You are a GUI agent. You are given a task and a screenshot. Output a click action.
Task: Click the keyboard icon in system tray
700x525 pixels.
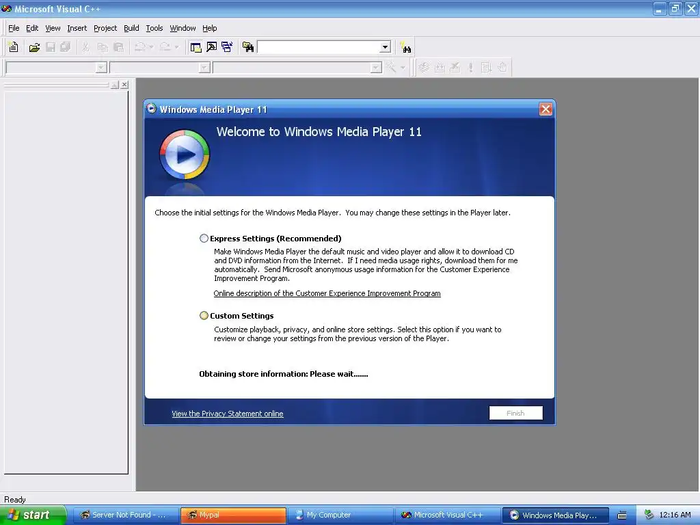pos(622,515)
